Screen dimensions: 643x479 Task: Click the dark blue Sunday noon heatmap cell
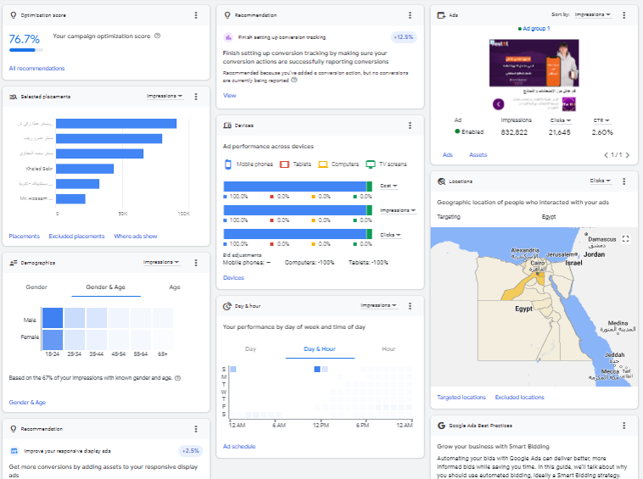click(x=317, y=369)
